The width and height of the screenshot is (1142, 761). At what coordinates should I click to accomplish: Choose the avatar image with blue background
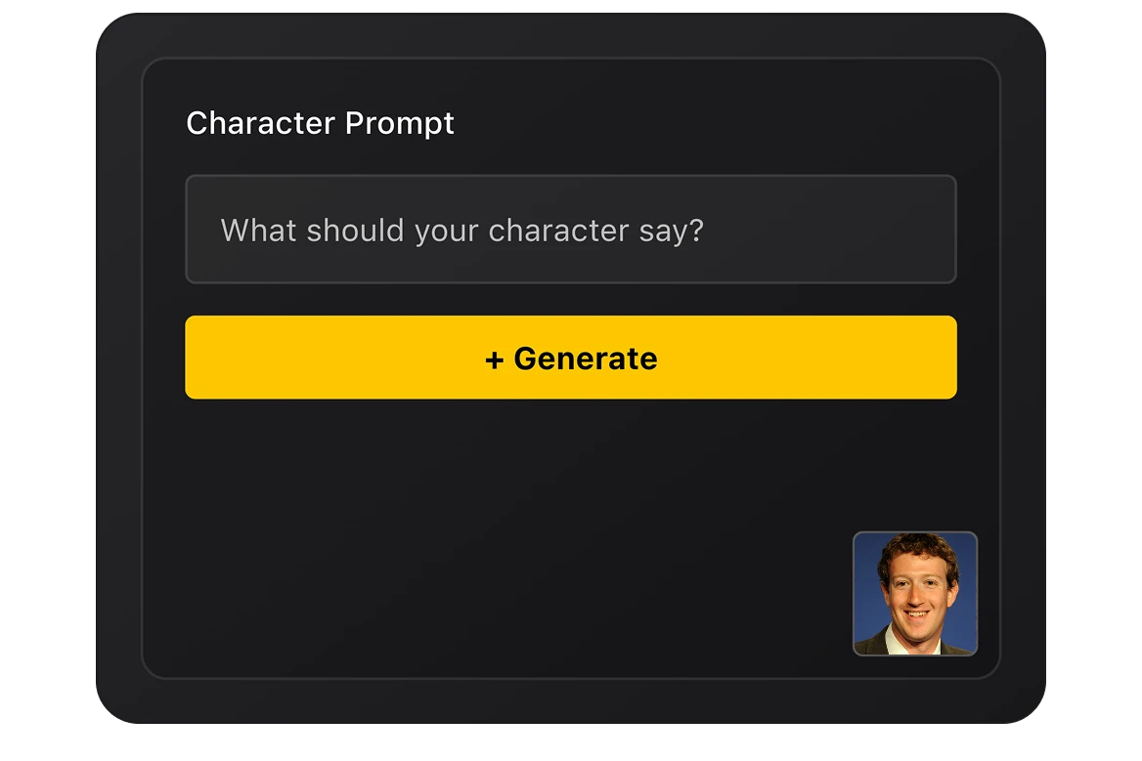tap(915, 594)
